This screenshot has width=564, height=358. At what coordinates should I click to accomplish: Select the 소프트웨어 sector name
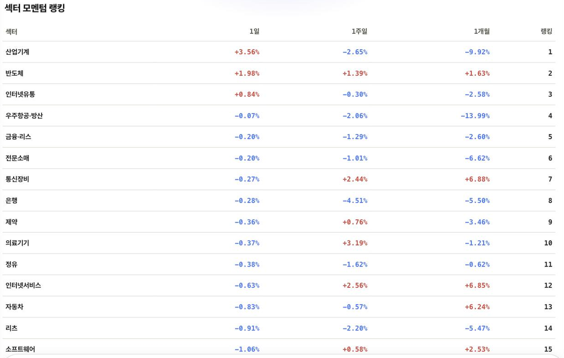coord(20,349)
